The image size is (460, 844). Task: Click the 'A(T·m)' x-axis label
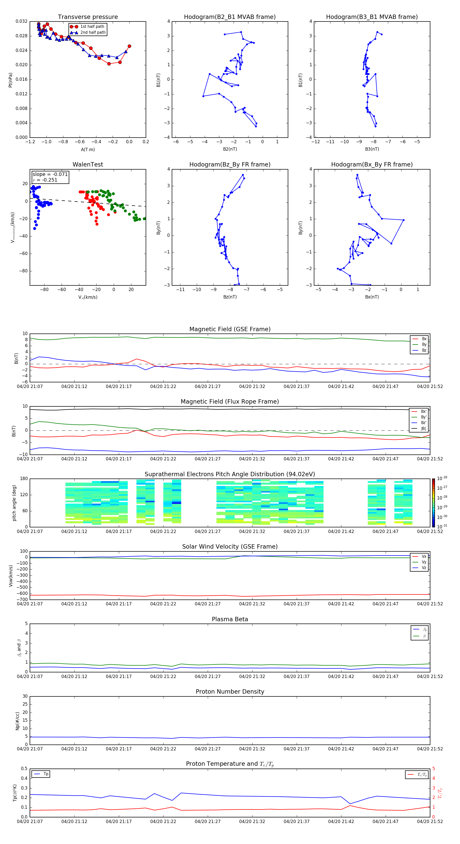pyautogui.click(x=88, y=150)
